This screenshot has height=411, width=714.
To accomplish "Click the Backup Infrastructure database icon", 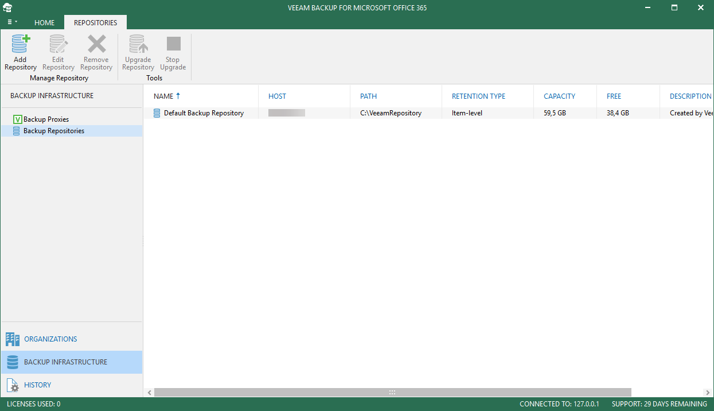I will [x=13, y=362].
